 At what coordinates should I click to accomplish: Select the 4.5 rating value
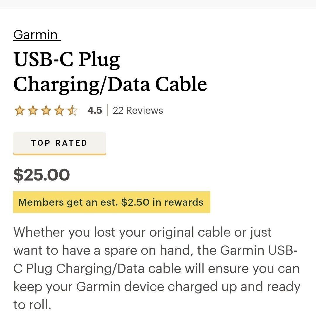tap(94, 110)
